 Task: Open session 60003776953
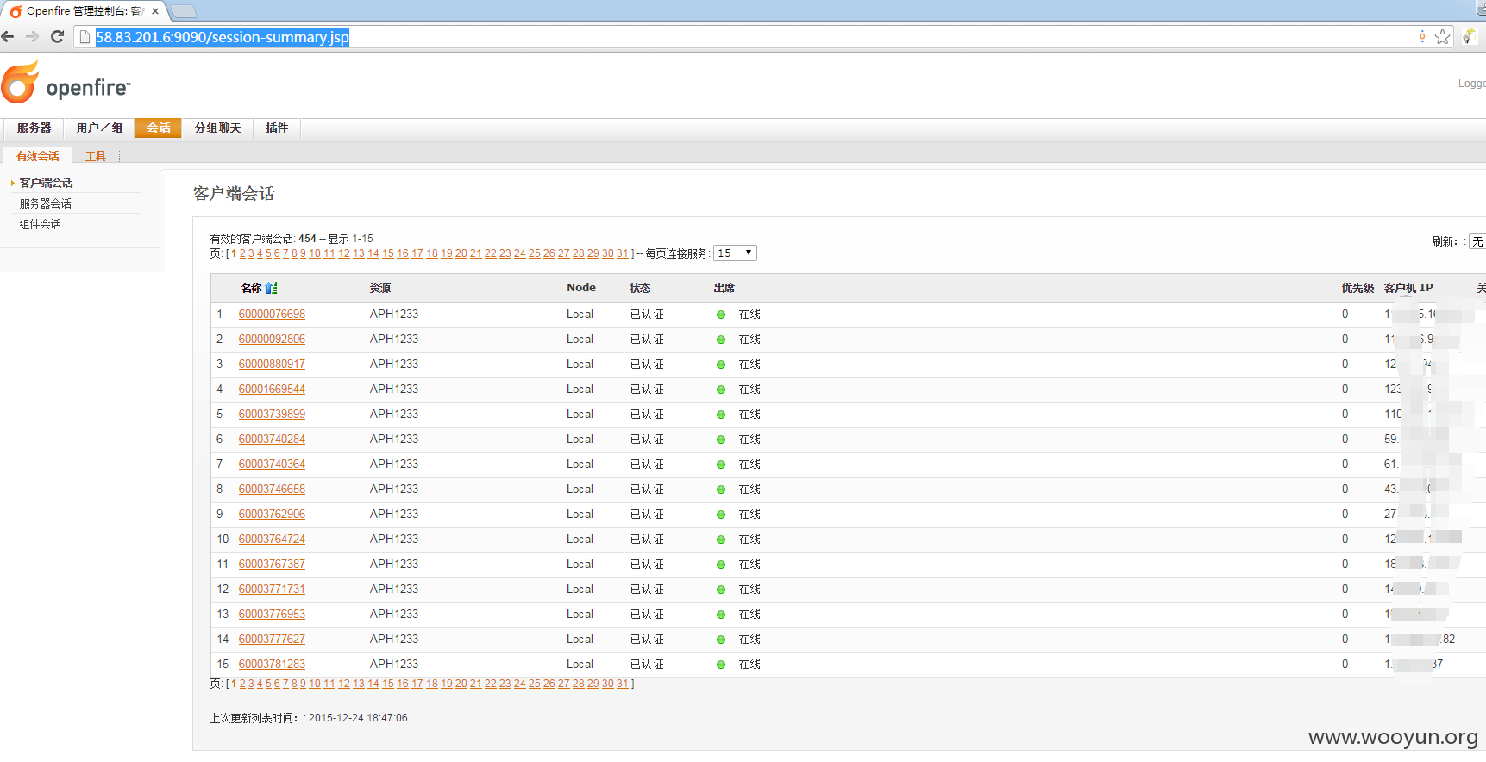coord(272,615)
